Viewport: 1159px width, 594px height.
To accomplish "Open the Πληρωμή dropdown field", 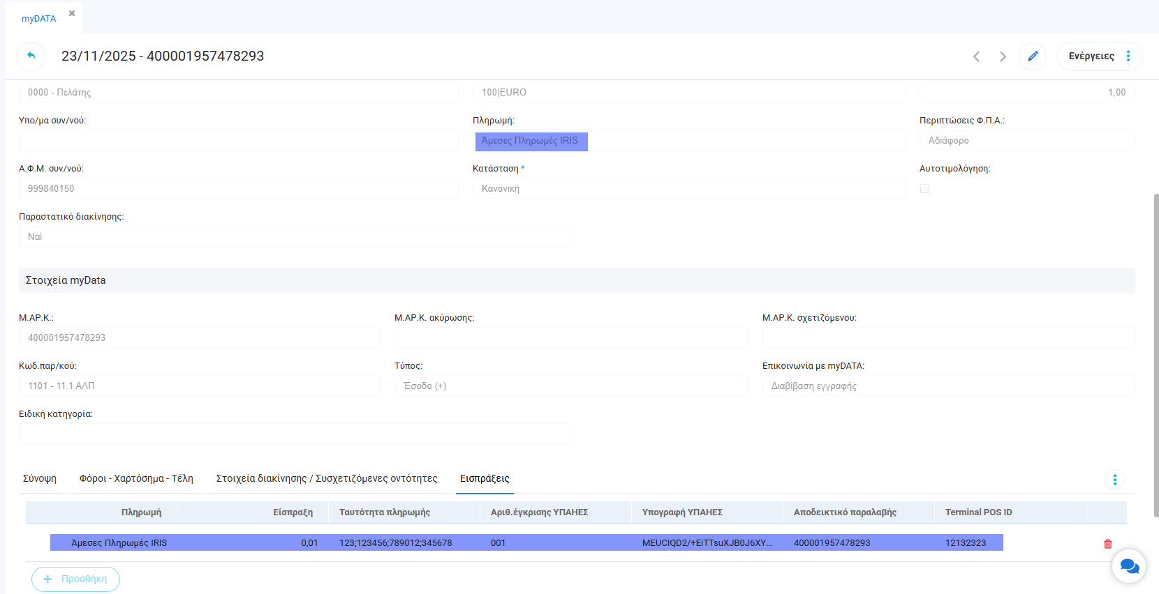I will tap(688, 141).
